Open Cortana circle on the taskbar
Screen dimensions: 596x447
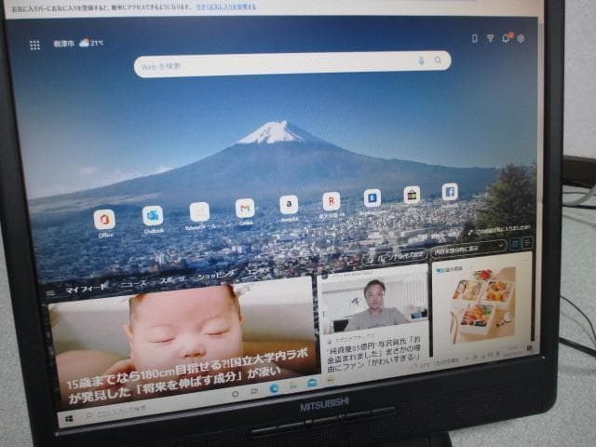(236, 395)
